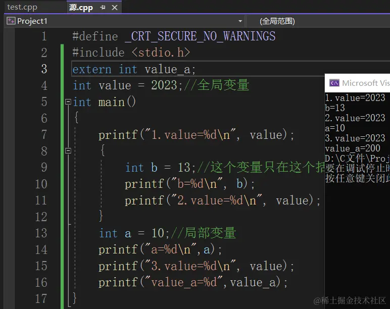Click the "2.value=%d\n" string literal

(x=216, y=200)
